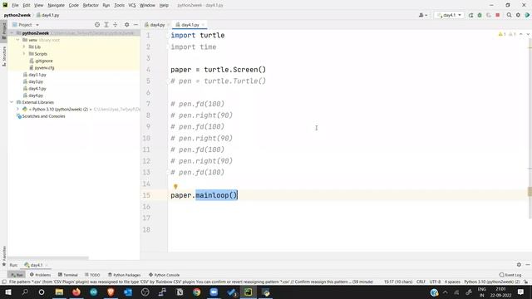Click the JetBrains Toolbox icon at top right
Screen dimensions: 532x299
pyautogui.click(x=527, y=15)
